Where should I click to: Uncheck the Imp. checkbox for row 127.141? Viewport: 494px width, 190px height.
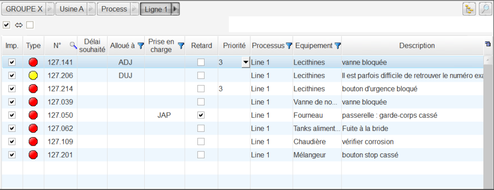tap(12, 62)
